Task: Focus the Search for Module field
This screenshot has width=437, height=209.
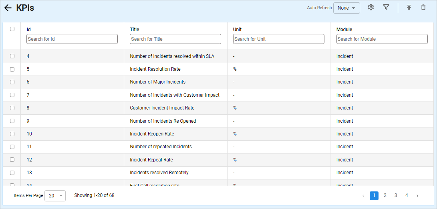Action: 382,39
